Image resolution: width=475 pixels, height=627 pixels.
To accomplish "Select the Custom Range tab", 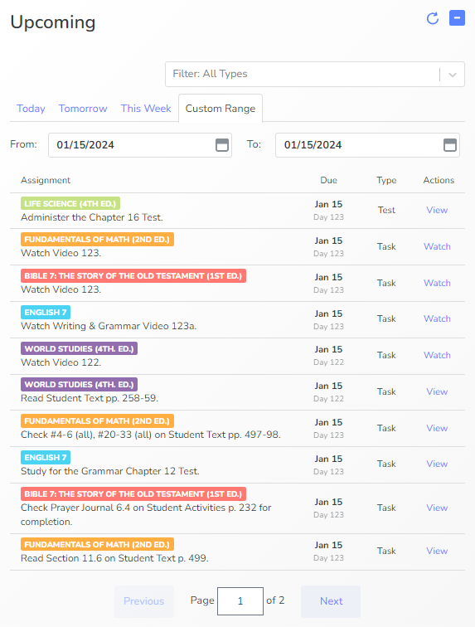I will (x=221, y=109).
